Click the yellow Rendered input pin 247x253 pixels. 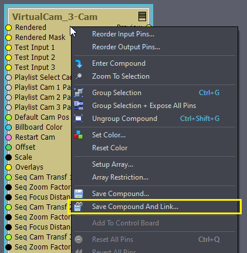(x=9, y=28)
